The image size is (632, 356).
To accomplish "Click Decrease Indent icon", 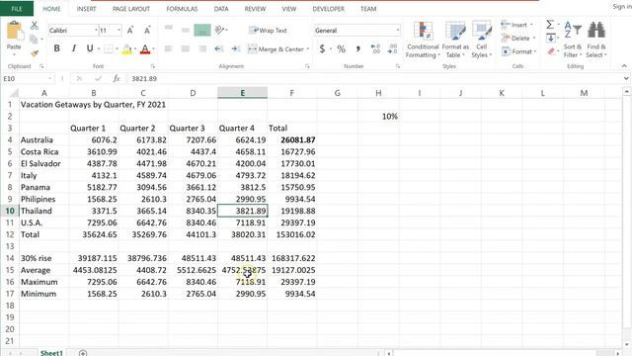I will pyautogui.click(x=219, y=48).
